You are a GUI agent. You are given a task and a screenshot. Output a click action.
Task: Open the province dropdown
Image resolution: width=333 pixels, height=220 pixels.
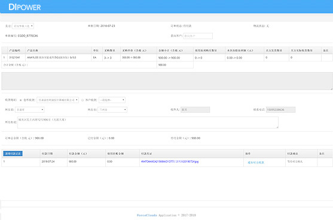(30, 110)
